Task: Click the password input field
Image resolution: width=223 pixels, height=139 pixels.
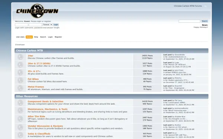Action: 35,25
